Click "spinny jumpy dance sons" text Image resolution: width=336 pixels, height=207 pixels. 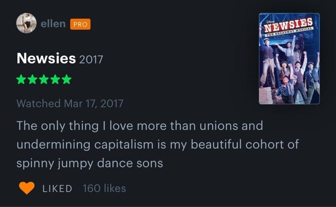pos(89,163)
